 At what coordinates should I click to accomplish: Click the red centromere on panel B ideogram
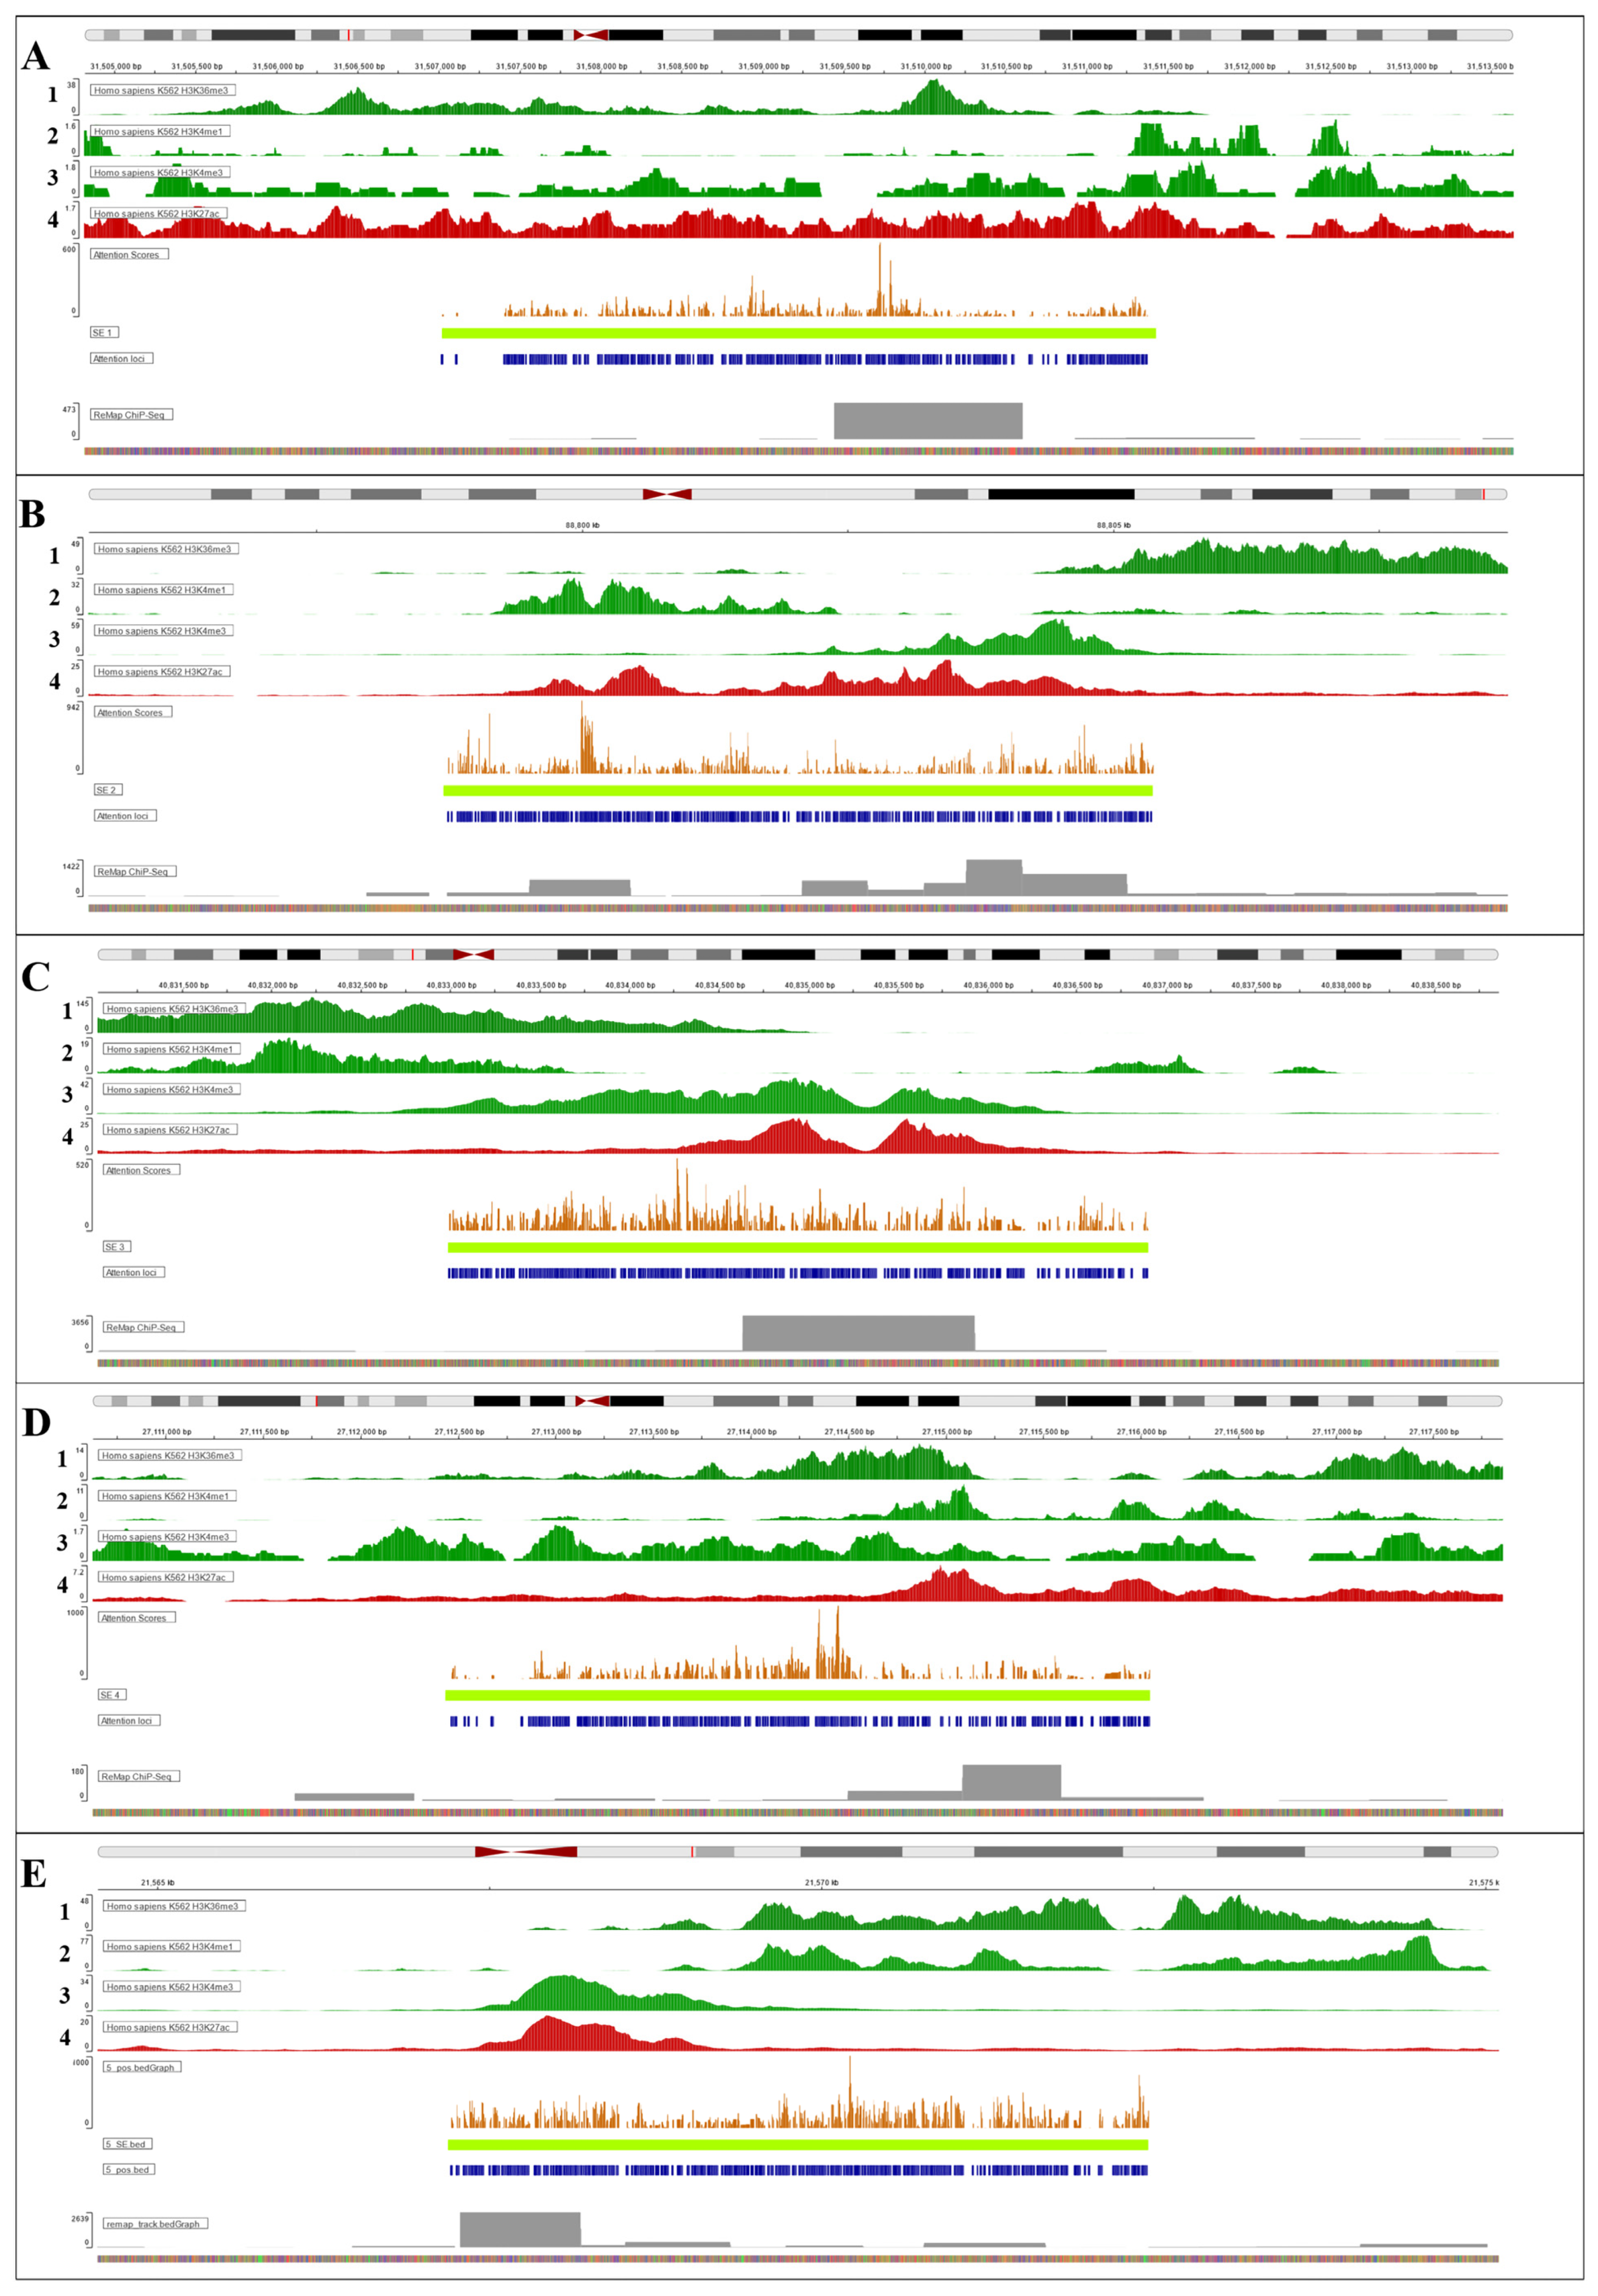click(x=666, y=494)
